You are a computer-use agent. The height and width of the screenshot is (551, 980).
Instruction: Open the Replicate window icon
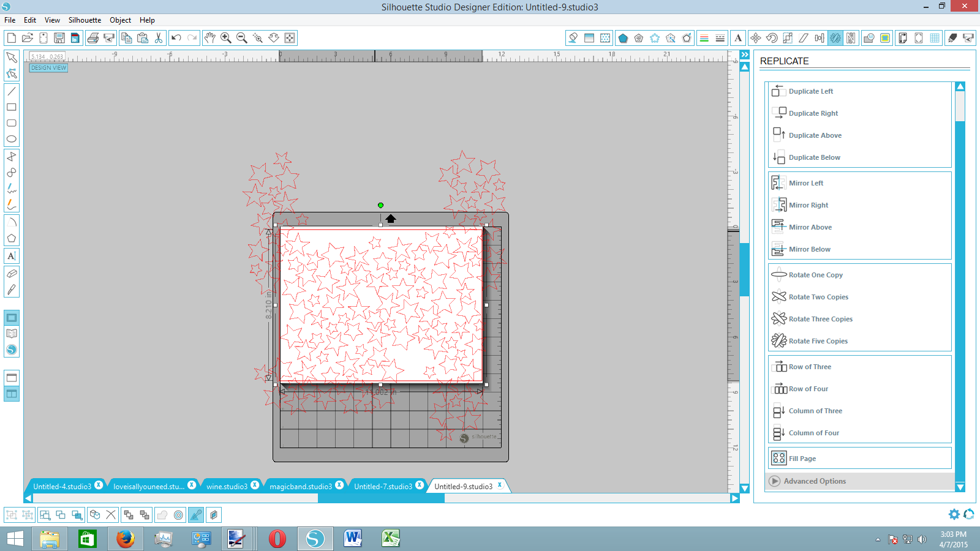[x=835, y=38]
